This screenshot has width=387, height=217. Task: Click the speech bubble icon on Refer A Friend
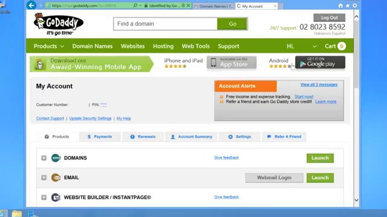pos(269,137)
